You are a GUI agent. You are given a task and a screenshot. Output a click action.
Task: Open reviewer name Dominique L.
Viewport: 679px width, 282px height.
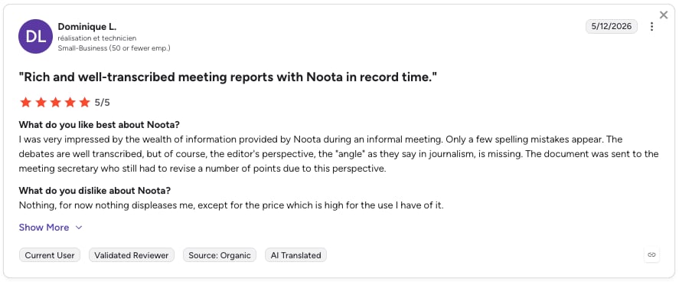tap(87, 27)
